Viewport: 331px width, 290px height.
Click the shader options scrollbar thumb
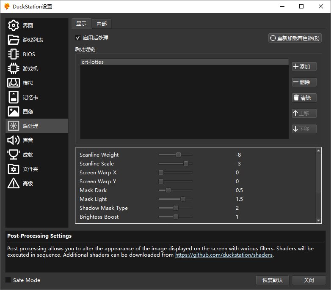pos(318,173)
